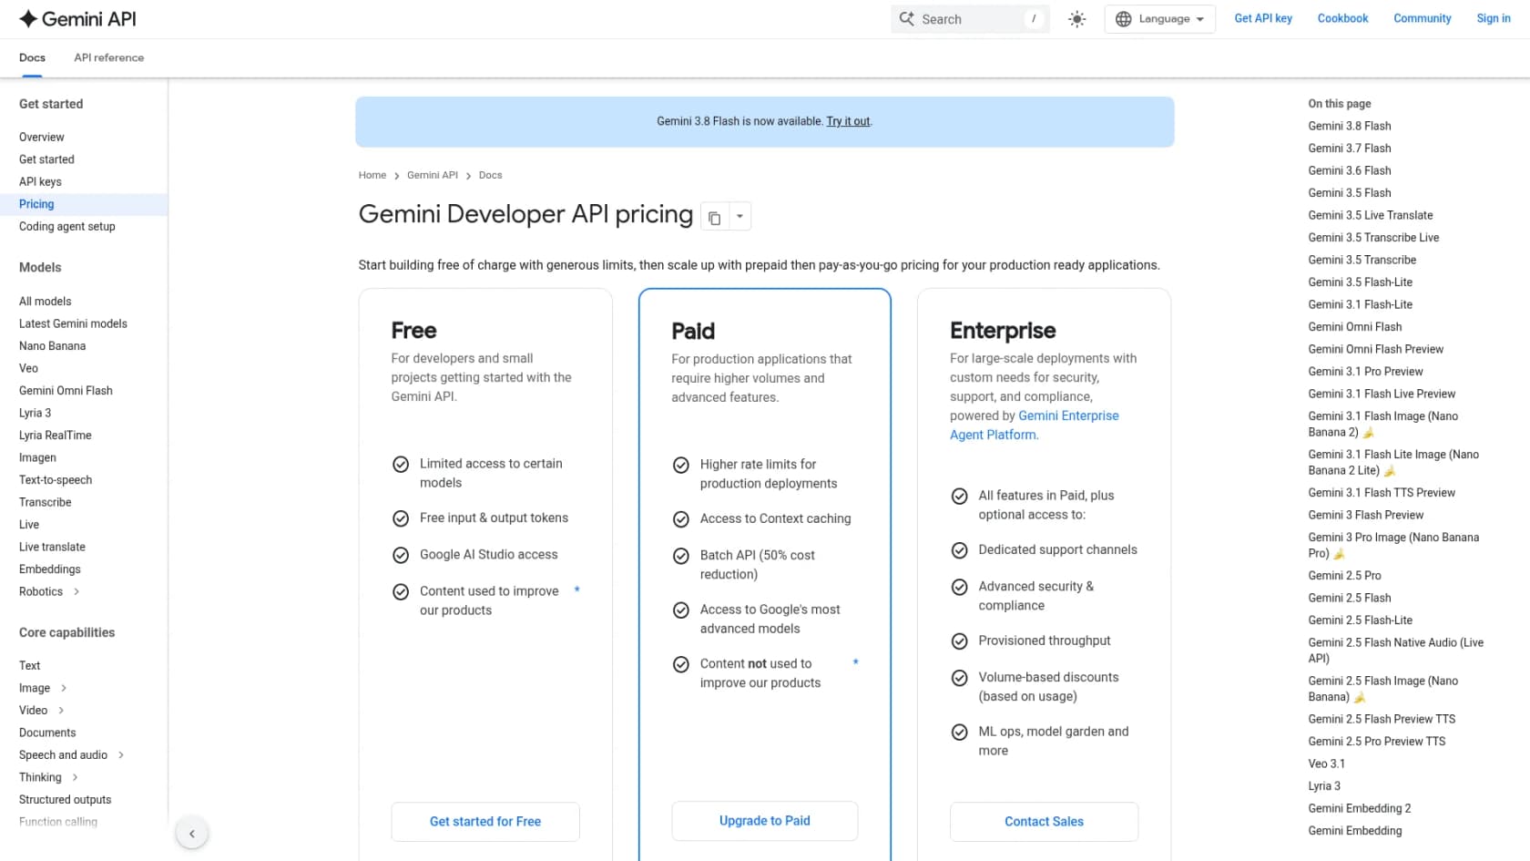Open Lyria RealTime sidebar item
Image resolution: width=1530 pixels, height=861 pixels.
coord(56,436)
